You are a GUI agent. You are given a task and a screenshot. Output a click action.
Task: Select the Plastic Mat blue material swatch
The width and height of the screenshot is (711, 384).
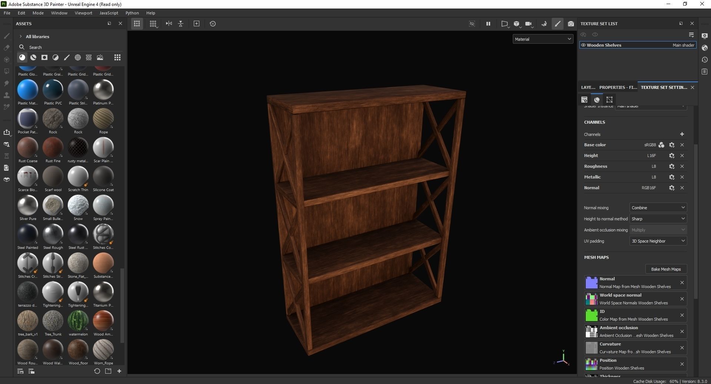[28, 90]
